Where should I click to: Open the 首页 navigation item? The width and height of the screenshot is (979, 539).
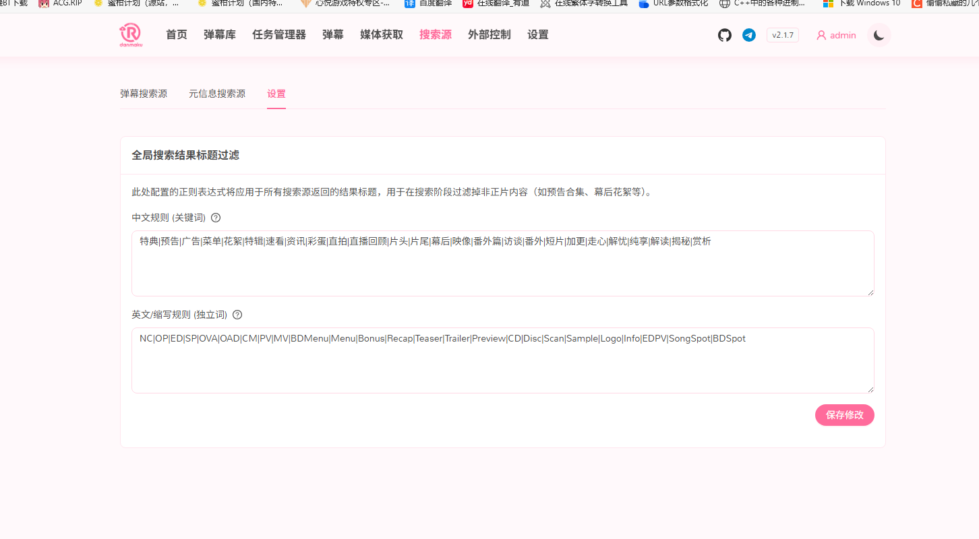[x=176, y=34]
